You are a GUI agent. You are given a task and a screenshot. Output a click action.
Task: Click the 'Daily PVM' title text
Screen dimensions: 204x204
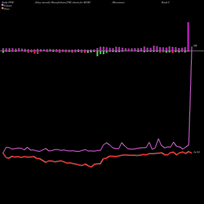(x=8, y=2)
